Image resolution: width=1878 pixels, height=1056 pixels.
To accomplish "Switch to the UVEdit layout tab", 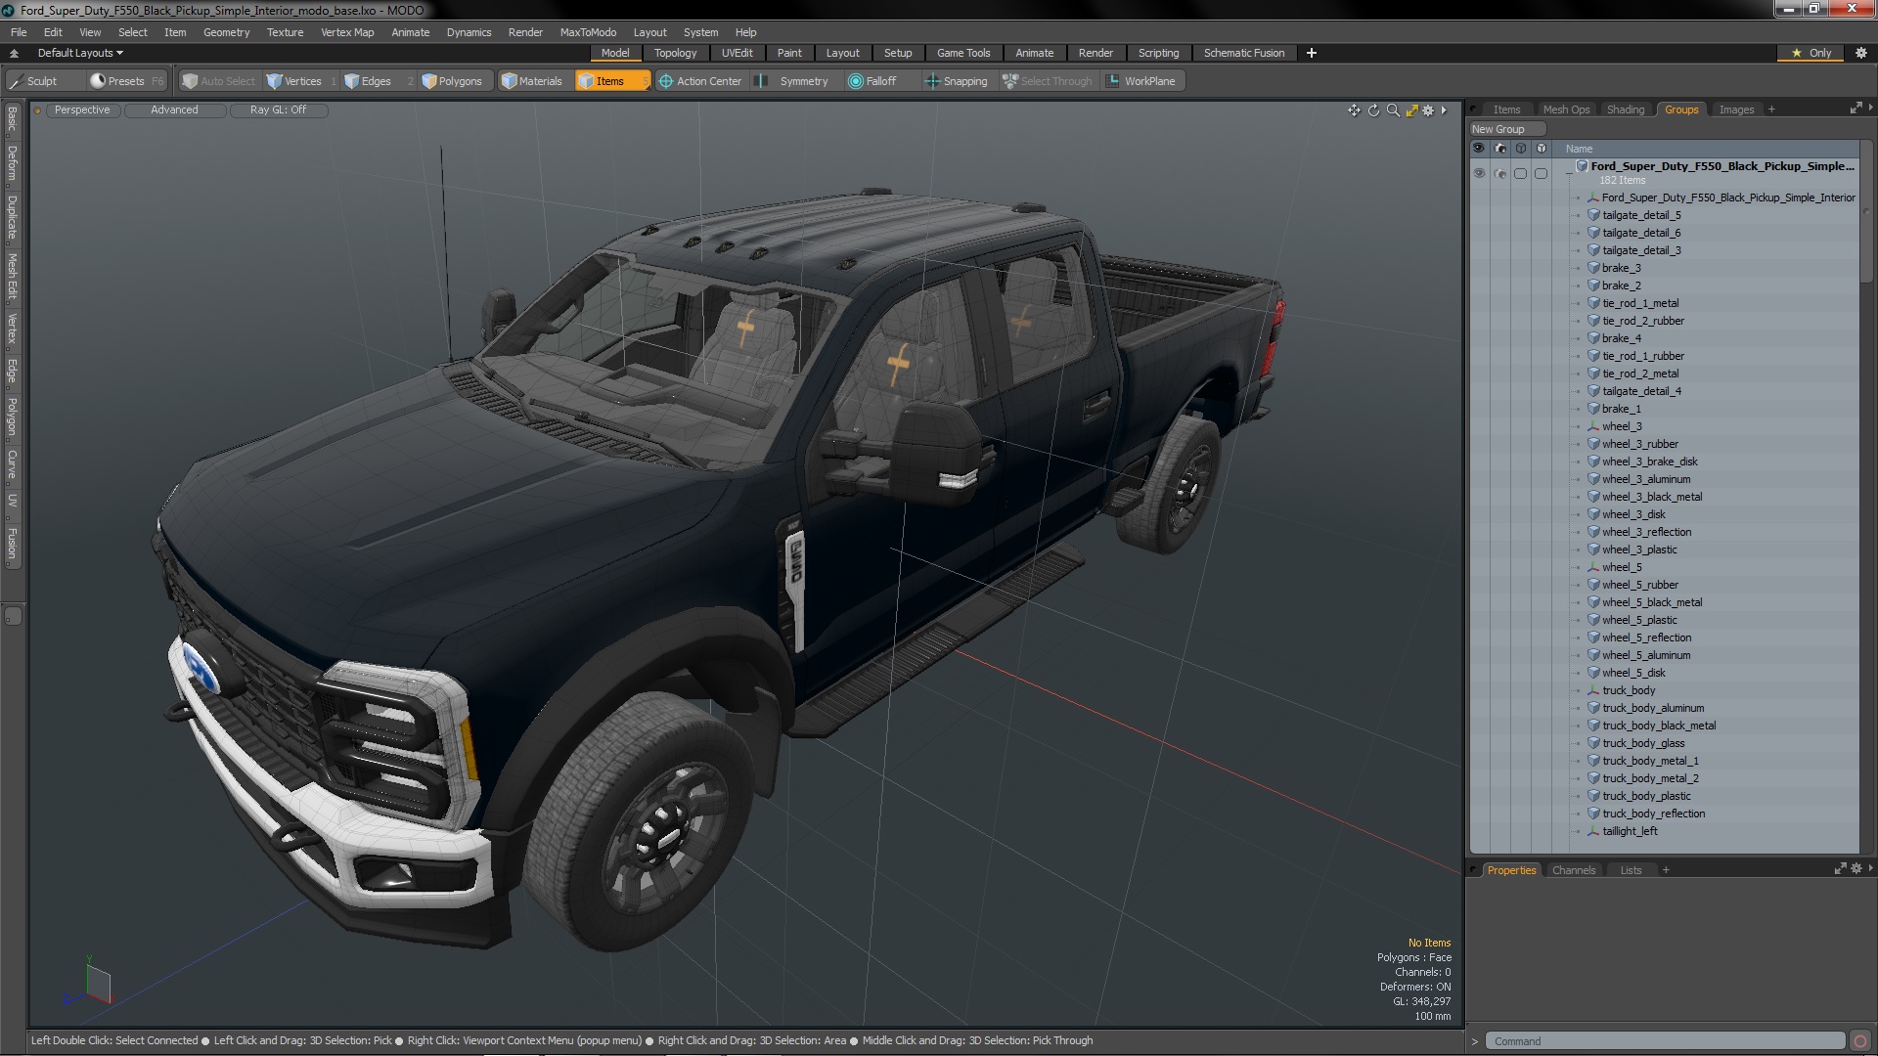I will [x=737, y=53].
